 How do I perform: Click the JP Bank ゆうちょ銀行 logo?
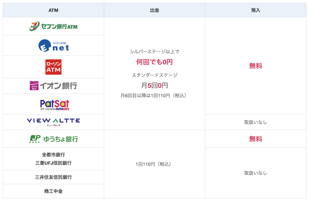coord(54,139)
